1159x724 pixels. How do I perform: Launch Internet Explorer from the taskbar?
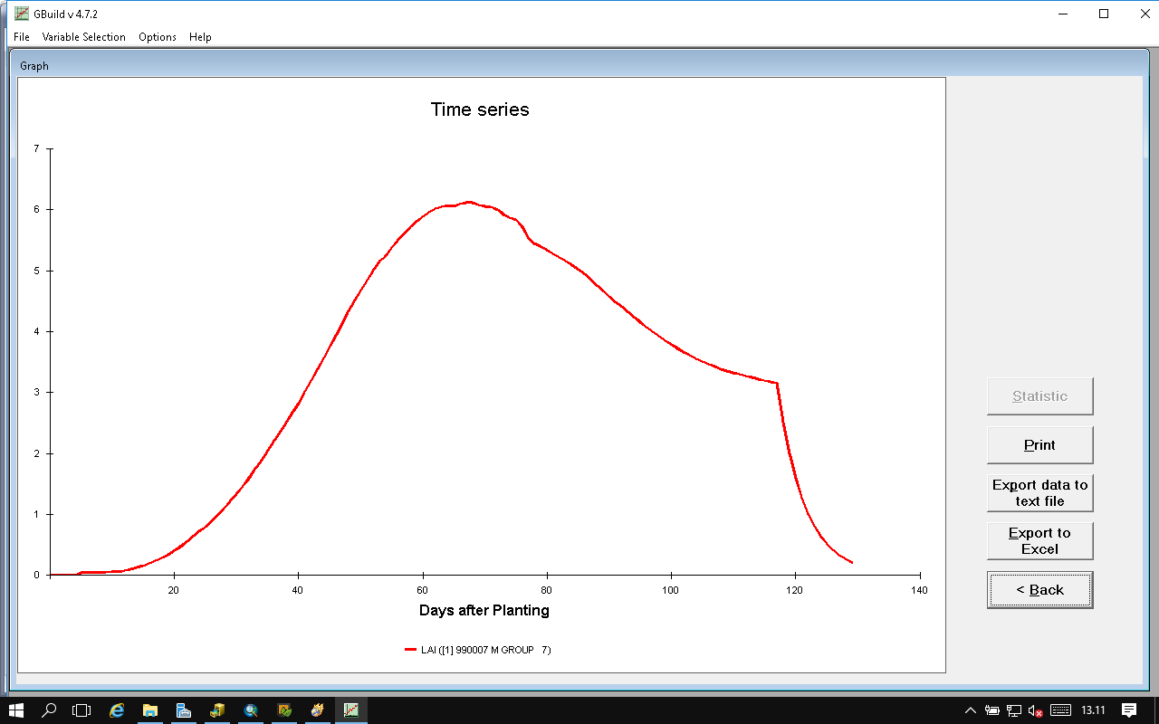click(x=117, y=710)
